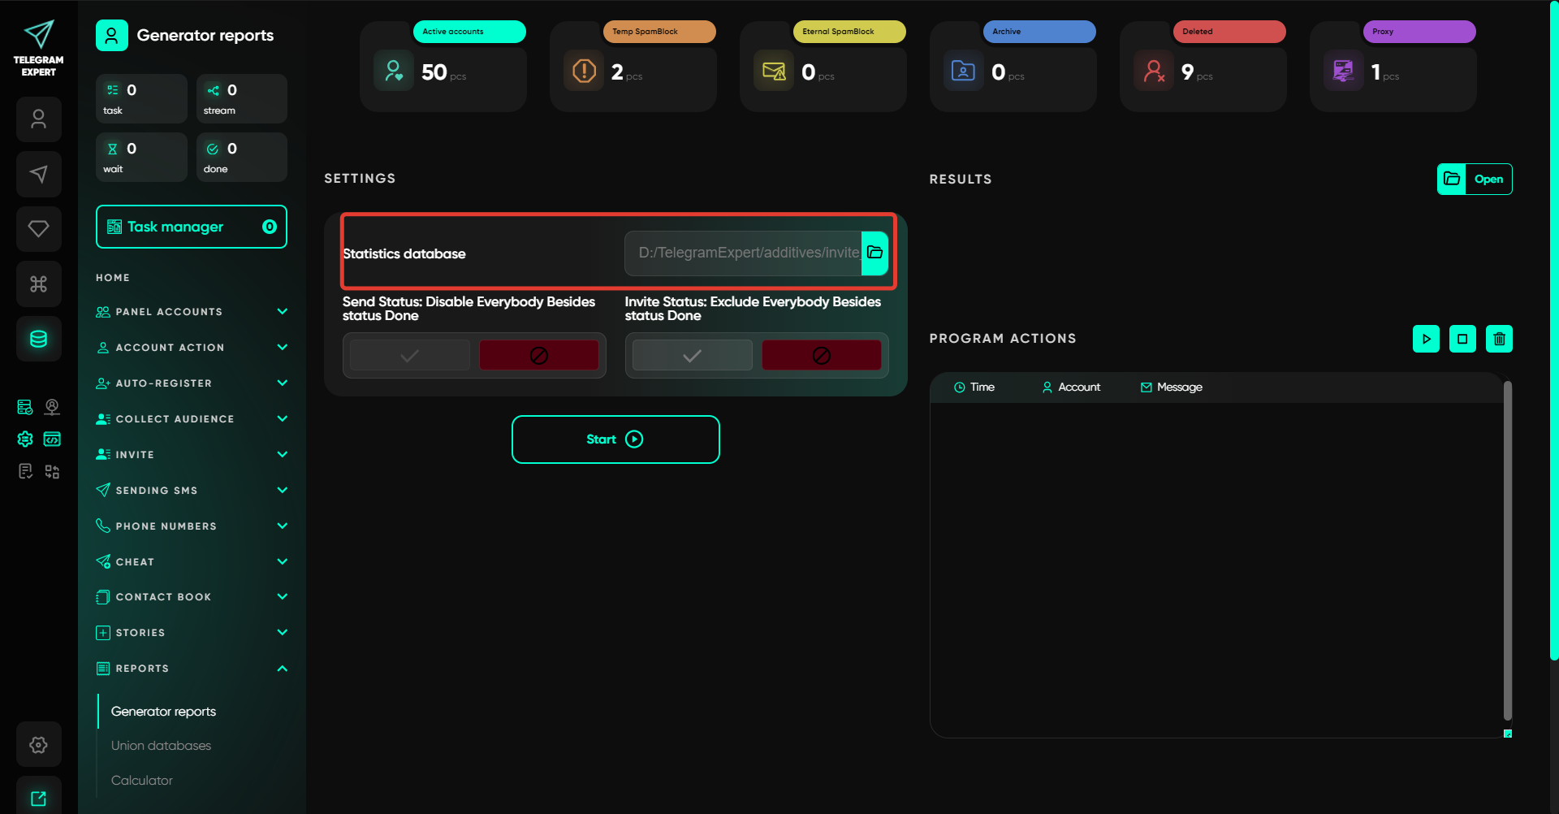Screen dimensions: 1559x814
Task: Open Union databases page
Action: tap(161, 746)
